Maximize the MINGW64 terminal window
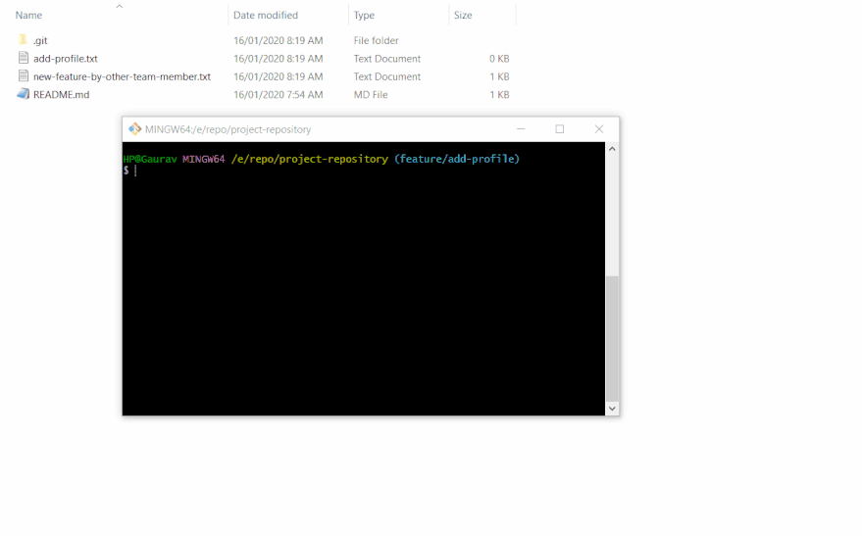This screenshot has width=862, height=536. [560, 129]
